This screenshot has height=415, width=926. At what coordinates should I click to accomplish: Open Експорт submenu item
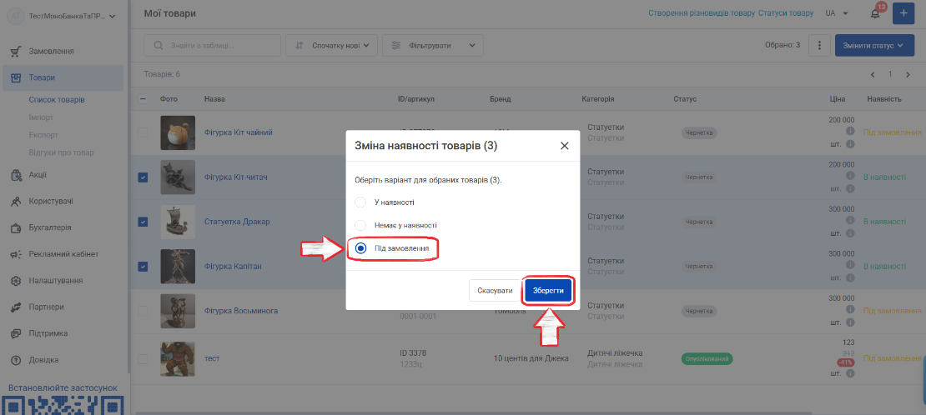click(43, 135)
